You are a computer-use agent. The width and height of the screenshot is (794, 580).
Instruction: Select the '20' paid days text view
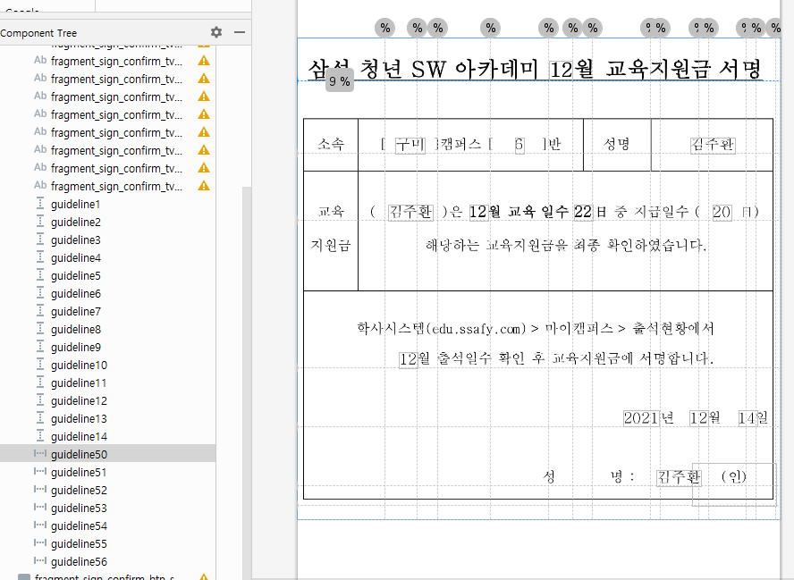point(722,212)
